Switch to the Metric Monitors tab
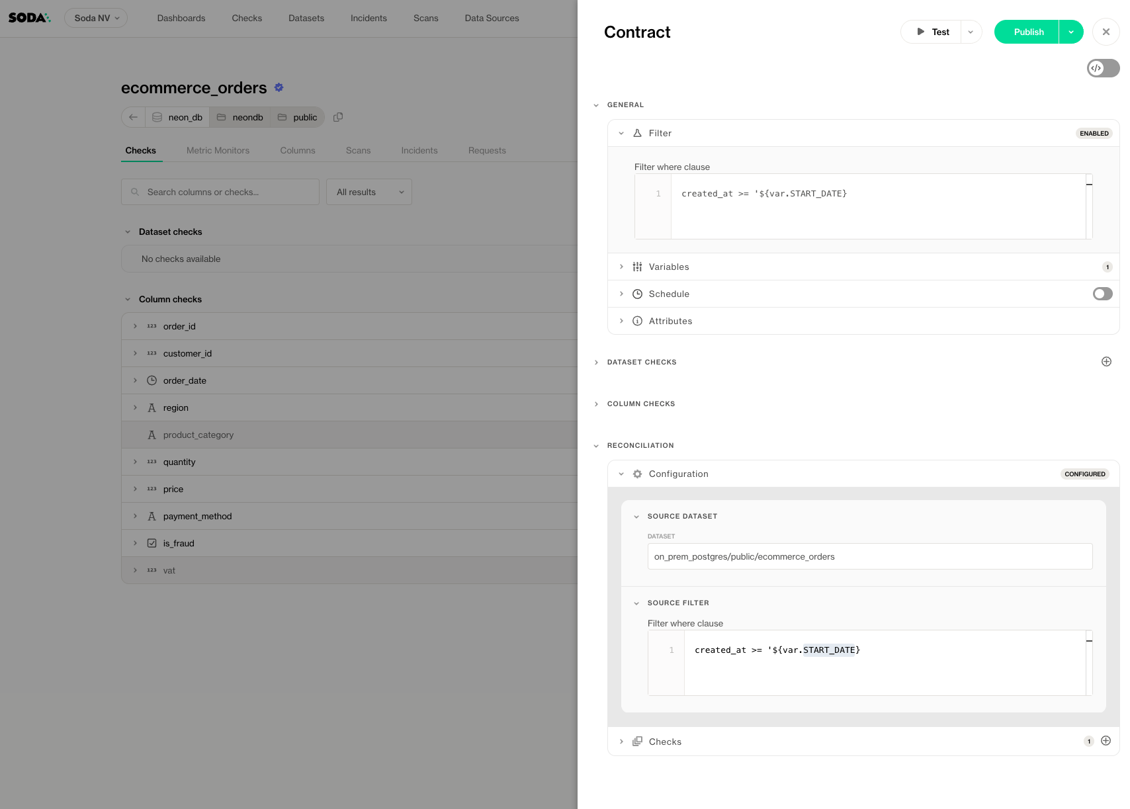This screenshot has width=1130, height=809. [x=218, y=150]
